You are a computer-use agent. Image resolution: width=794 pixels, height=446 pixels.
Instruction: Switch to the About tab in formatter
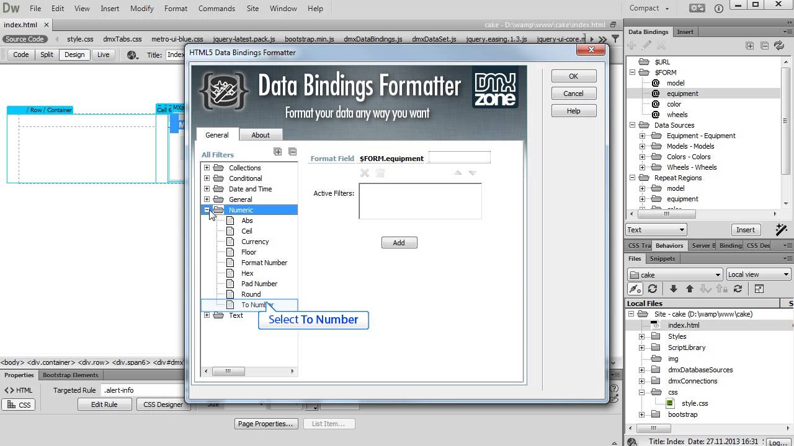tap(261, 135)
